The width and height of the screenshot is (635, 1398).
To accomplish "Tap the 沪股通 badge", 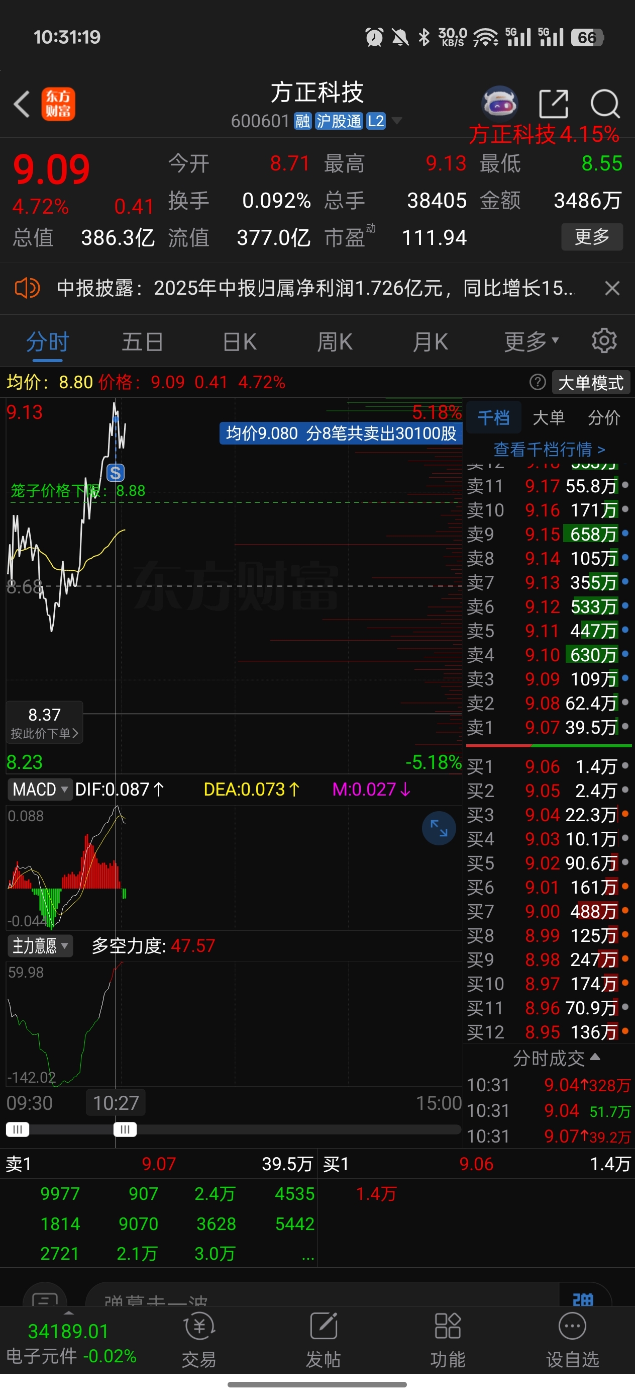I will pos(339,121).
